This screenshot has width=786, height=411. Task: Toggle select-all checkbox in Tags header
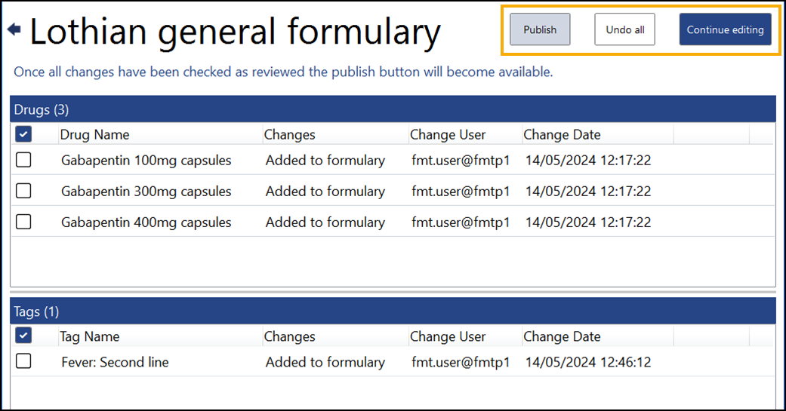(x=23, y=336)
